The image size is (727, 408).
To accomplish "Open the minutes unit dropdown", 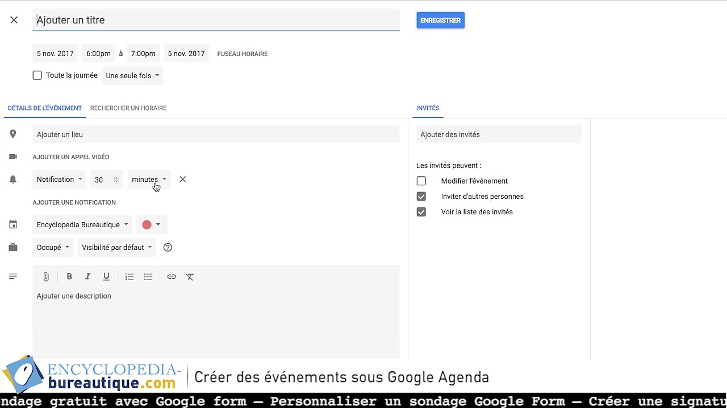I will 149,179.
